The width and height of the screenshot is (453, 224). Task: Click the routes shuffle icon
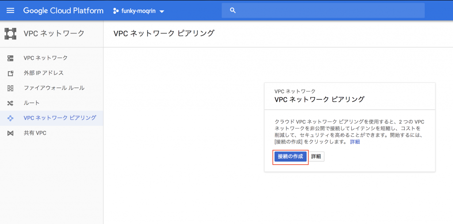point(11,103)
